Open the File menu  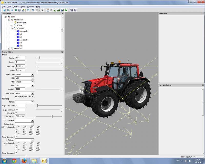(x=4, y=7)
